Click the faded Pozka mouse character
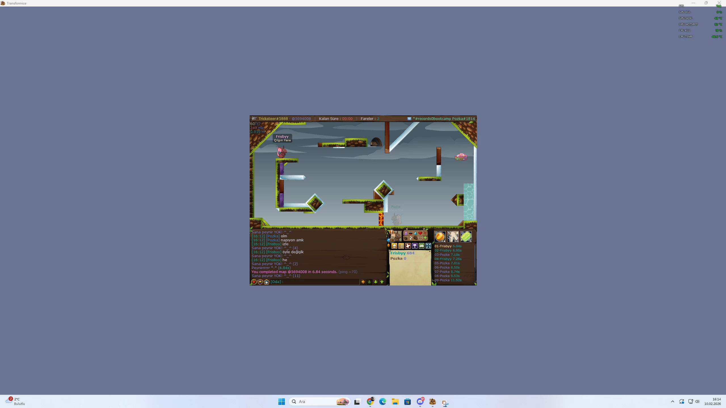The image size is (726, 408). (397, 219)
